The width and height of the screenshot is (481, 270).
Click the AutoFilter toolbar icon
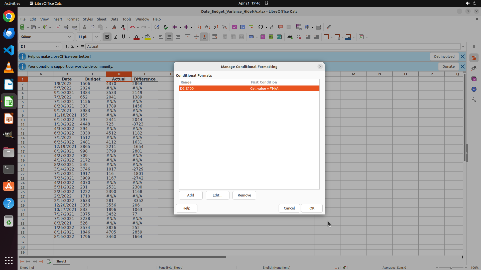(x=224, y=27)
